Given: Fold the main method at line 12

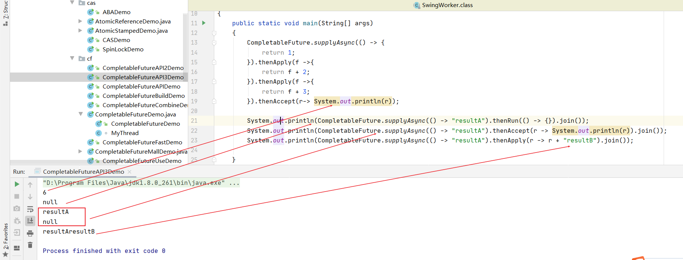Looking at the screenshot, I should [214, 33].
